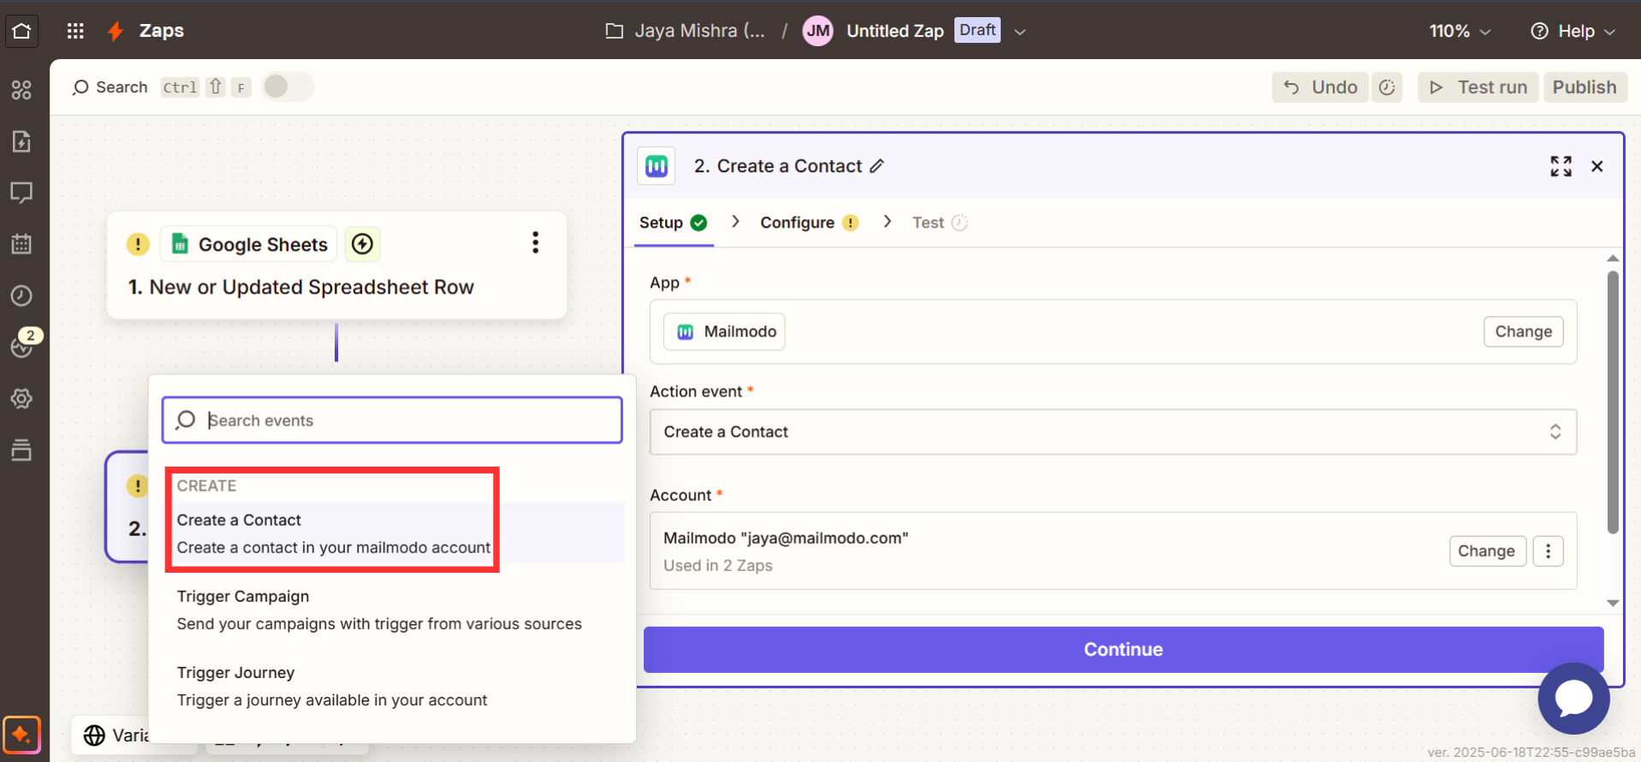1641x762 pixels.
Task: Click the warning icon on Google Sheets step
Action: (138, 244)
